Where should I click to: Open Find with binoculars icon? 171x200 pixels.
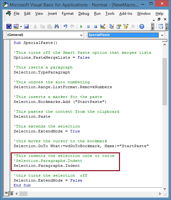tap(57, 26)
